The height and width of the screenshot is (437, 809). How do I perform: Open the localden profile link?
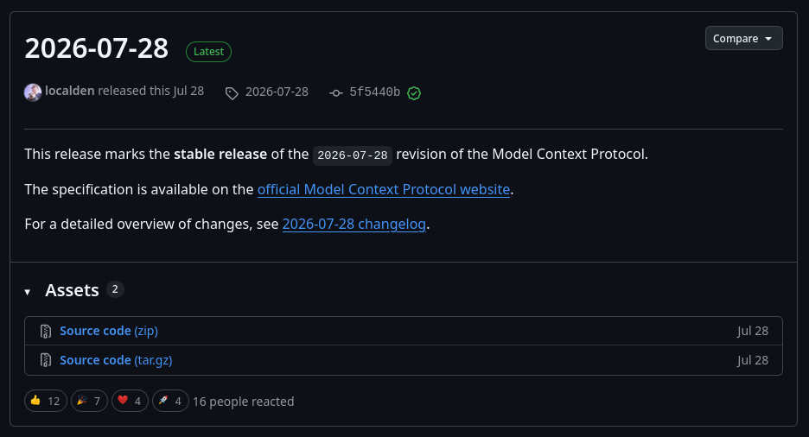point(70,91)
